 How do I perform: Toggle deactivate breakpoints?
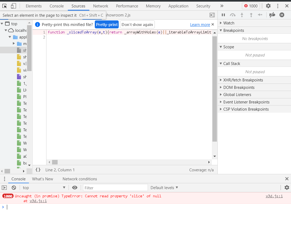click(272, 15)
